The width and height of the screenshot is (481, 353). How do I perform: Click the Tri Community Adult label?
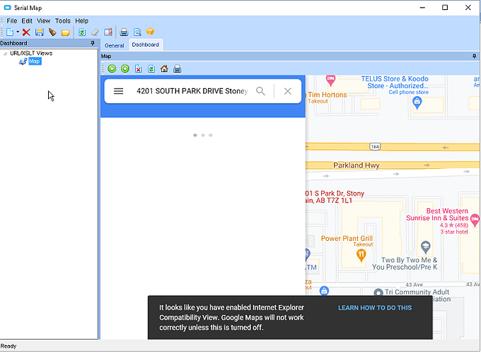pos(417,292)
